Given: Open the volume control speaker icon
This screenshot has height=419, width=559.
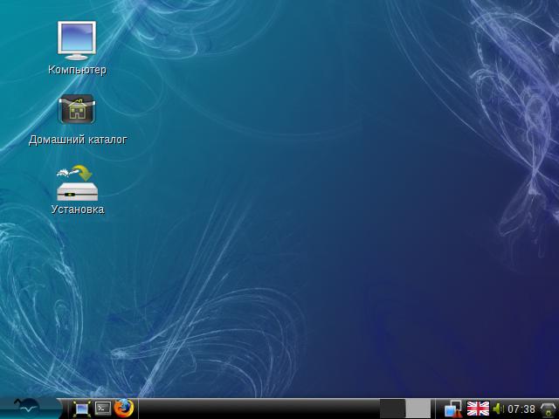Looking at the screenshot, I should [499, 409].
